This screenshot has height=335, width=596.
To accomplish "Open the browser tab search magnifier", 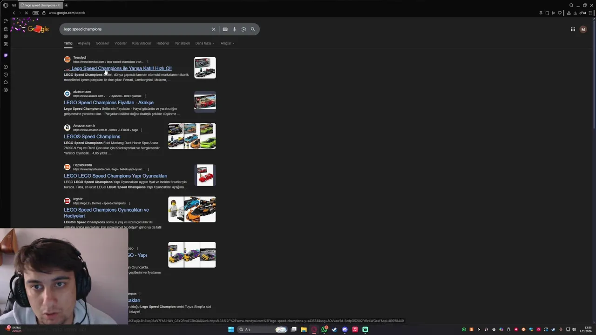I will tap(571, 5).
